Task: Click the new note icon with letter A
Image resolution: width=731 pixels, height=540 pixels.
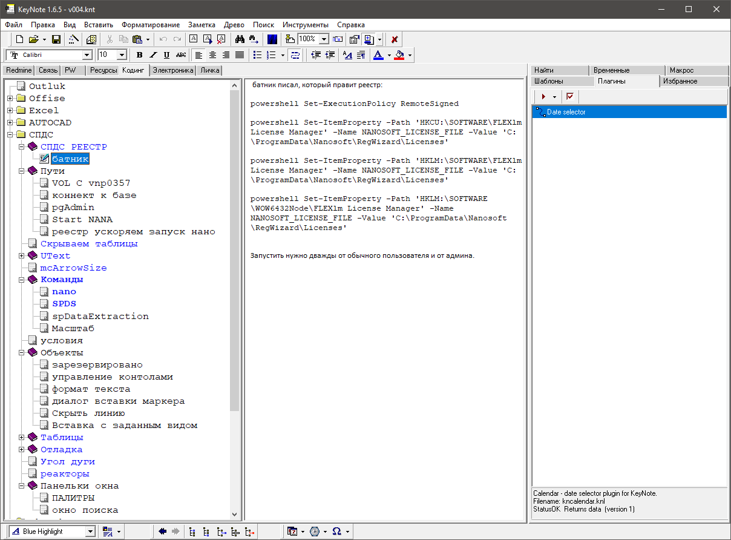Action: [194, 39]
